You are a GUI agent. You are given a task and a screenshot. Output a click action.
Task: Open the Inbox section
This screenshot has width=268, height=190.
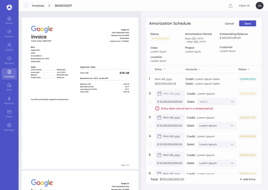coord(9,114)
